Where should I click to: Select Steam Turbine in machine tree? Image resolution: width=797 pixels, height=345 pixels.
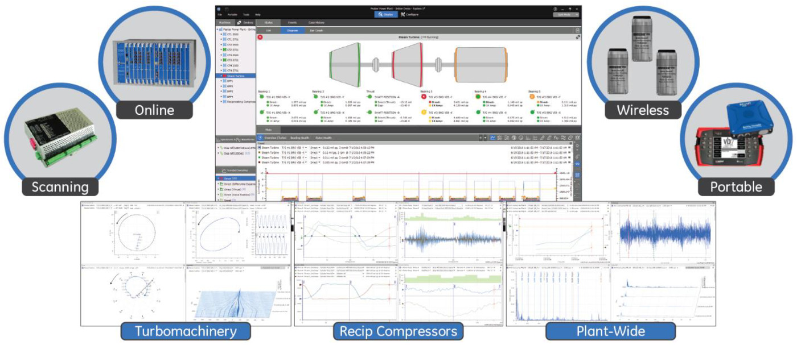coord(236,76)
